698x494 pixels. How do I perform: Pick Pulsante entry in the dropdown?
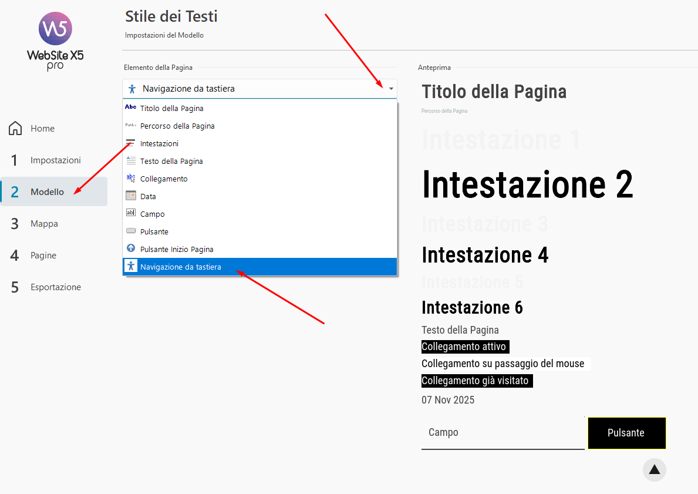coord(154,231)
